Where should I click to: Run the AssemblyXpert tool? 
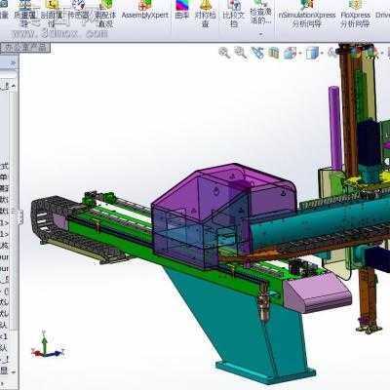point(145,10)
